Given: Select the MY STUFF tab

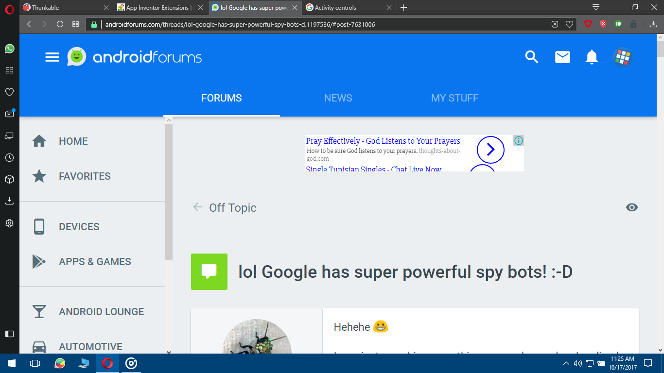Looking at the screenshot, I should [x=455, y=98].
